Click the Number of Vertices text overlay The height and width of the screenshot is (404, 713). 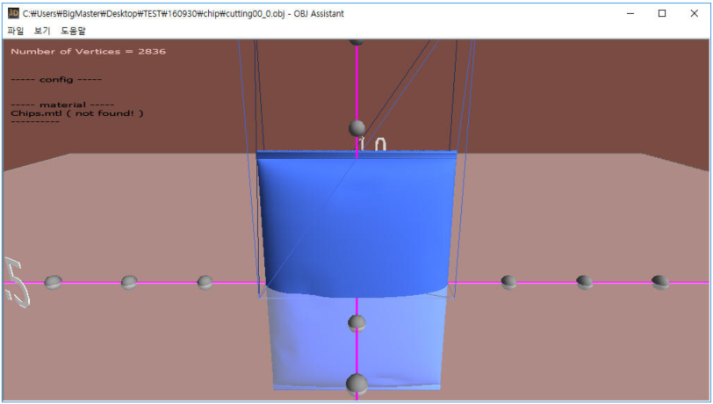[88, 52]
